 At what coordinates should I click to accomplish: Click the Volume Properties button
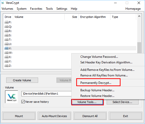pos(64,80)
